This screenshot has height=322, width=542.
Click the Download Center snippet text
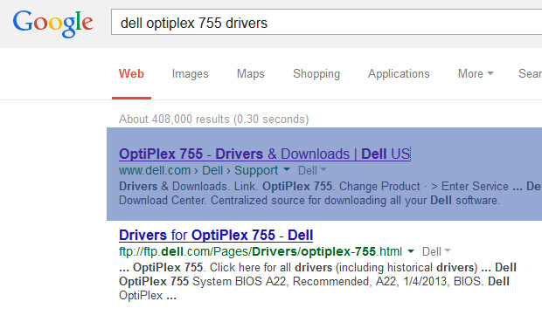coord(309,201)
